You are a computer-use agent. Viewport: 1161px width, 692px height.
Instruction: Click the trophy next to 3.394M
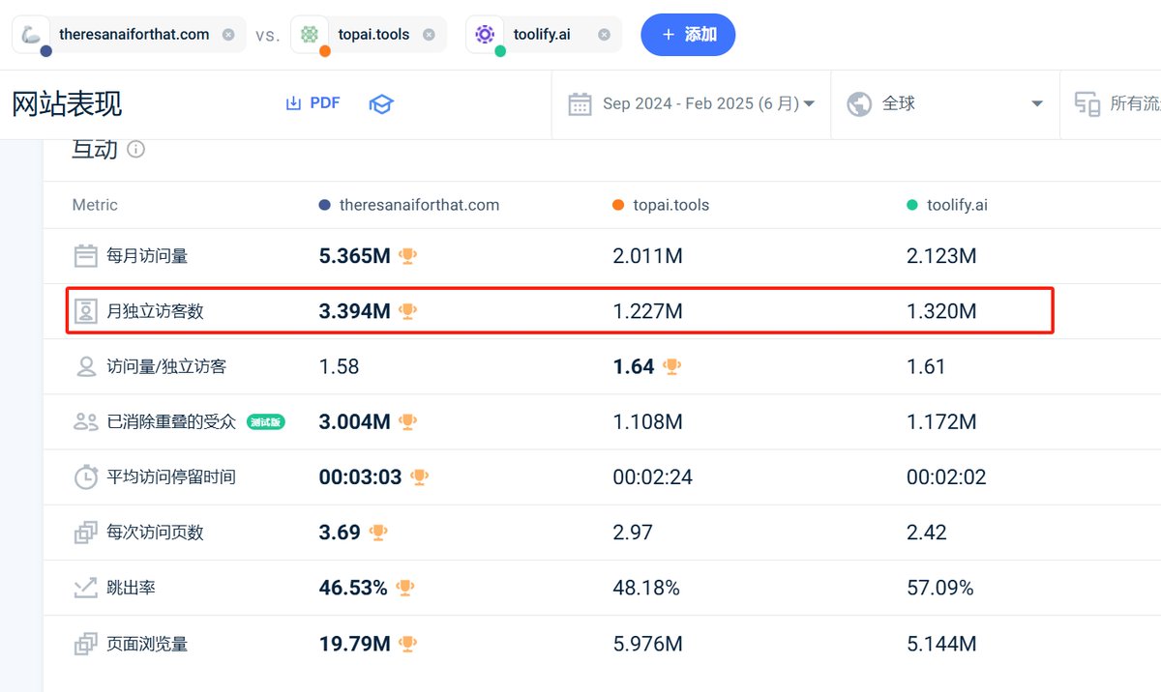tap(408, 311)
